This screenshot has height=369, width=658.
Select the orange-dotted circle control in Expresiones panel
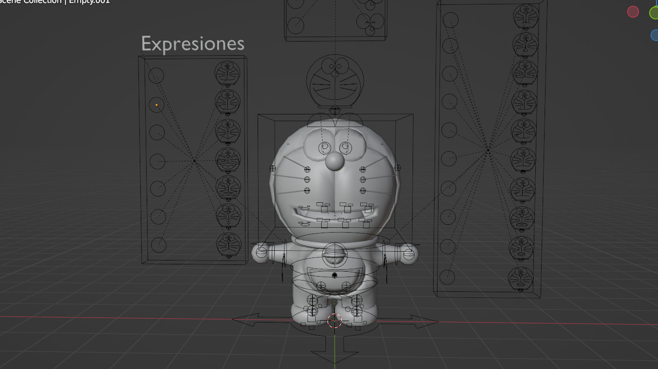point(156,105)
